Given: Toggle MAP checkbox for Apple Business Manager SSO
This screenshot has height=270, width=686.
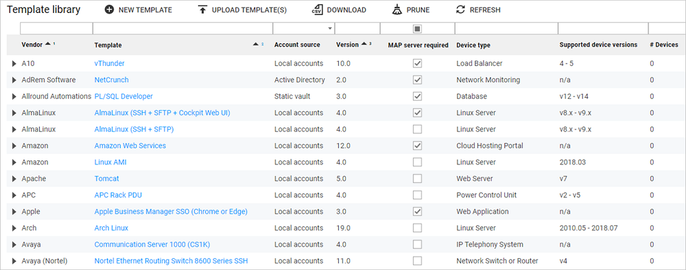Looking at the screenshot, I should click(x=418, y=212).
